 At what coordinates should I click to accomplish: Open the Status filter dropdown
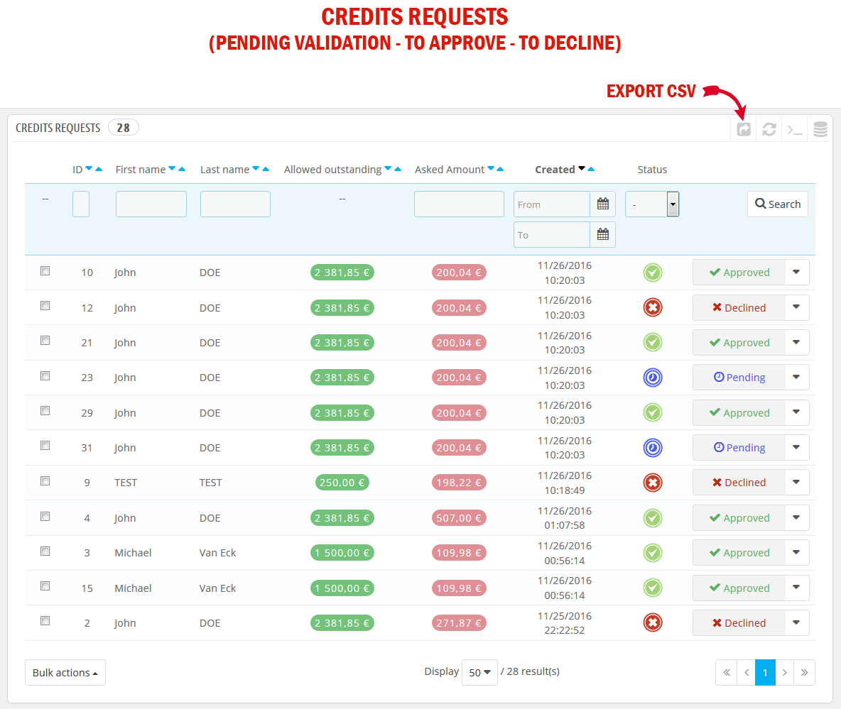[x=652, y=204]
